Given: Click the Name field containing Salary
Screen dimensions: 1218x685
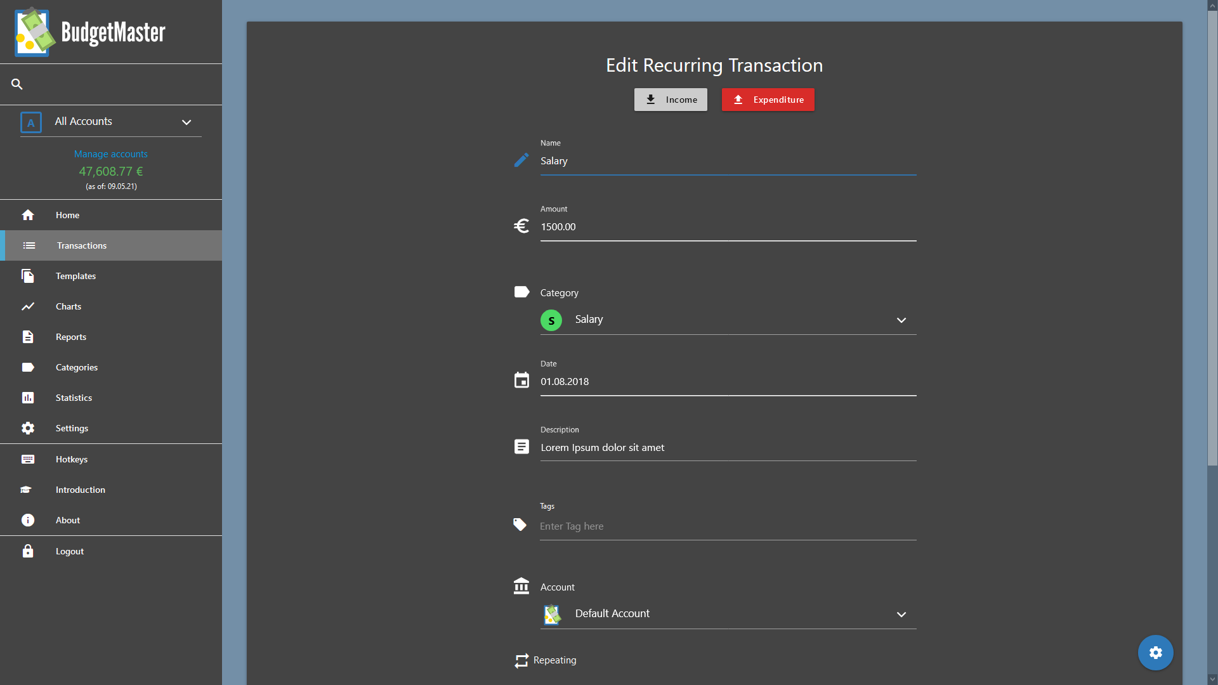Looking at the screenshot, I should 728,161.
